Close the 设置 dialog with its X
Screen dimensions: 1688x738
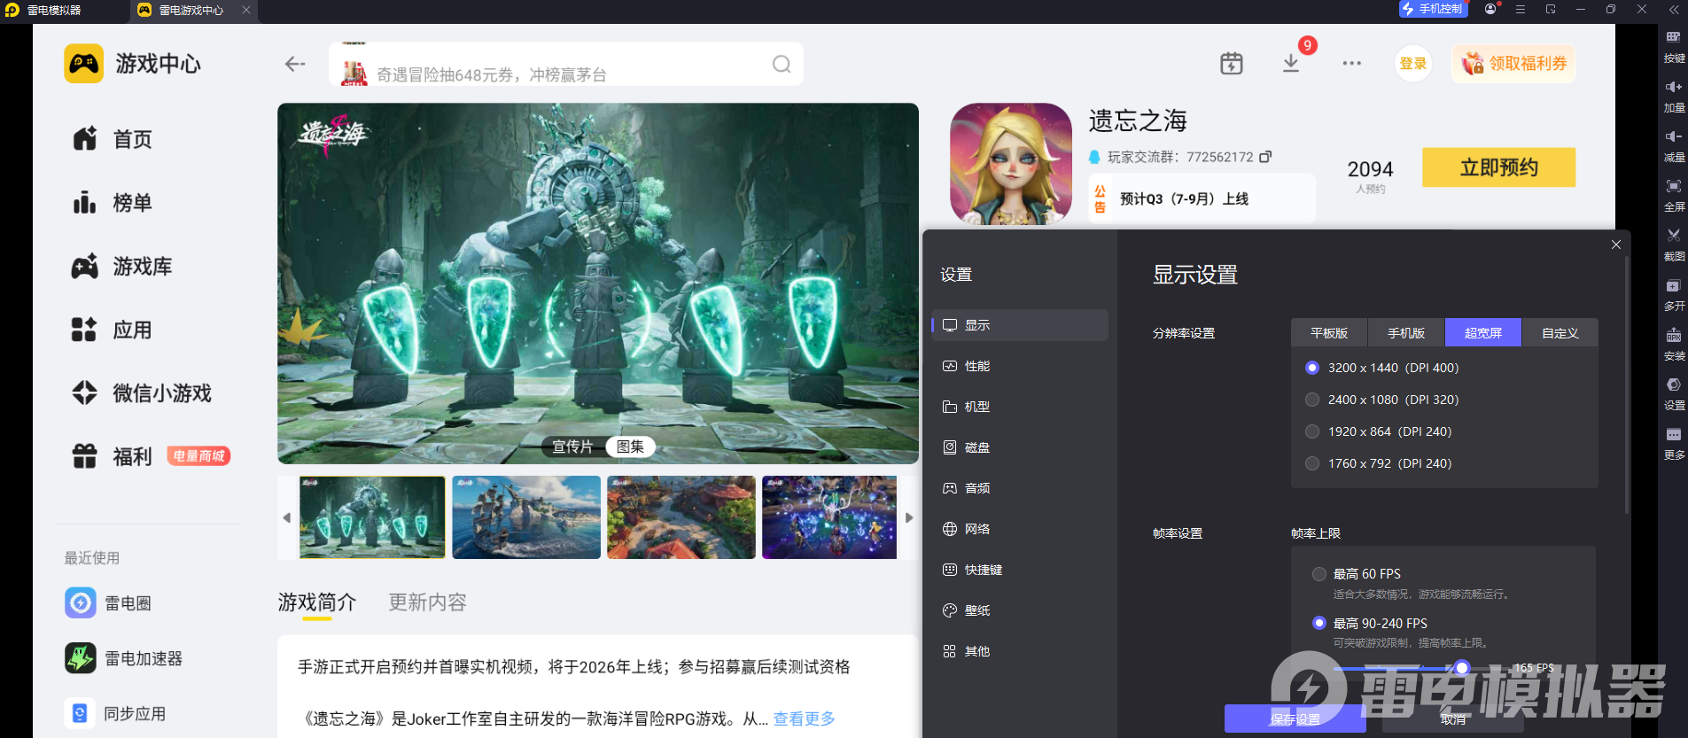tap(1616, 245)
